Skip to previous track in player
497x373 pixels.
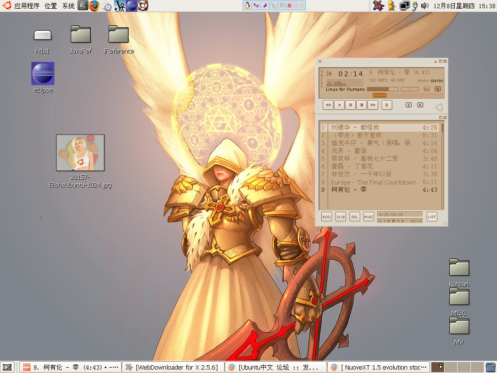tap(328, 105)
